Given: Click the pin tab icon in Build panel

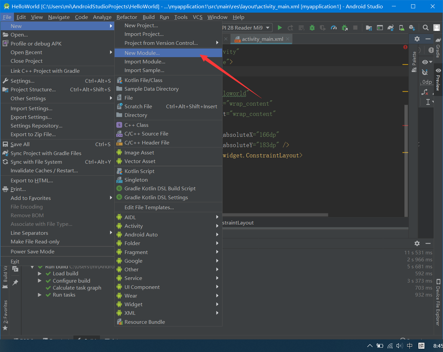Looking at the screenshot, I should point(15,283).
